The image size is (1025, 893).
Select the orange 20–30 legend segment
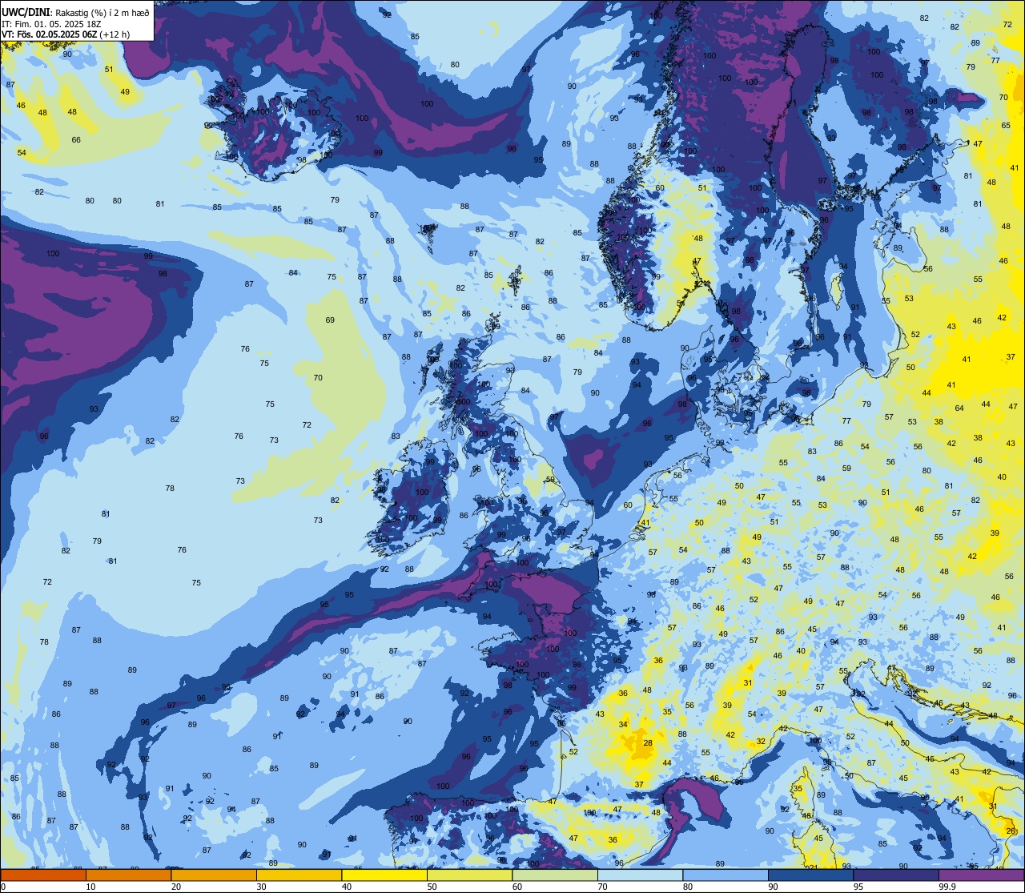[214, 875]
